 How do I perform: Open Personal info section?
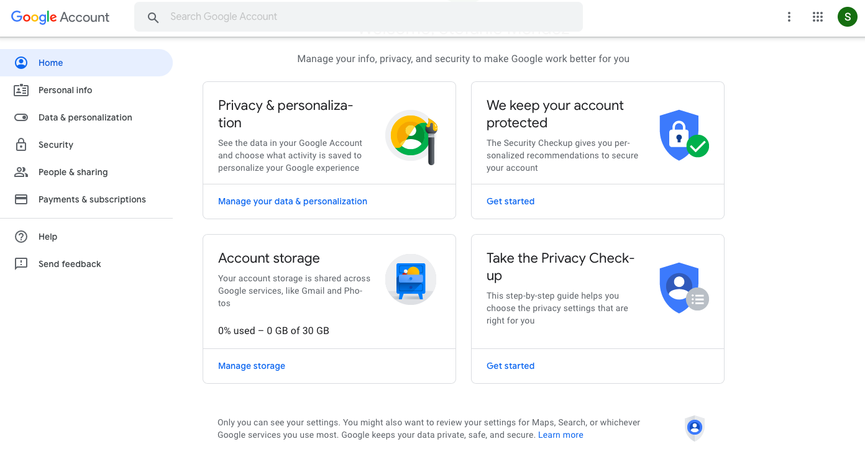[x=65, y=90]
